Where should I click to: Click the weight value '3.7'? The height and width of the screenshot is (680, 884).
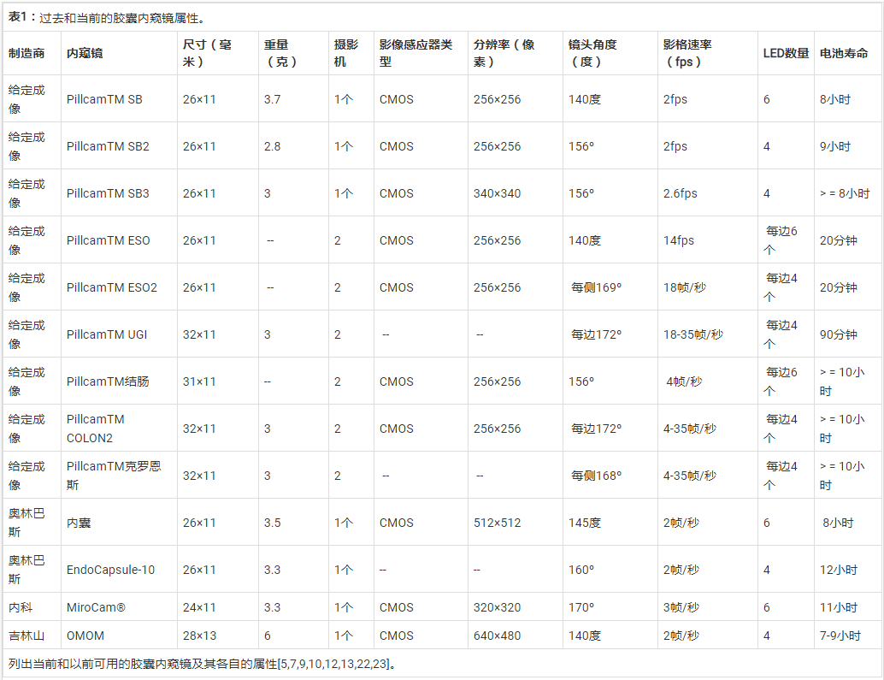[272, 99]
